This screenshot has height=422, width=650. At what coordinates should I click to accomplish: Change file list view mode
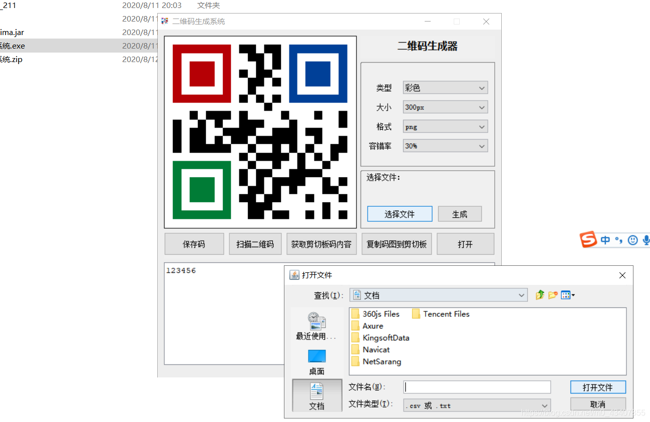(568, 295)
